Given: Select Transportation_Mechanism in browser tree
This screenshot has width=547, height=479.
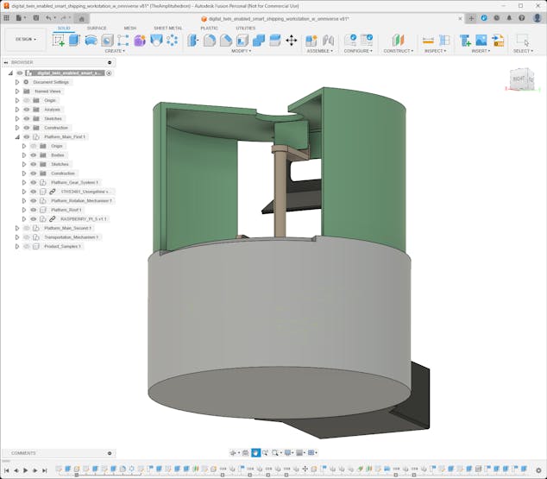Looking at the screenshot, I should (x=71, y=236).
